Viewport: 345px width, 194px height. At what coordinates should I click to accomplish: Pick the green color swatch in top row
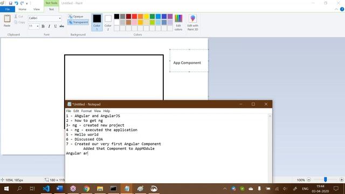[x=152, y=16]
